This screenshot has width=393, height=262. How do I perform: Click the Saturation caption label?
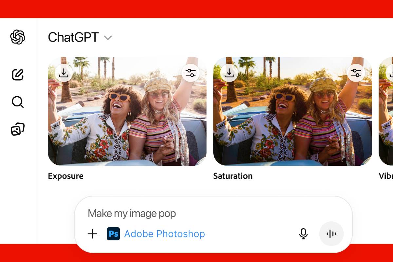pos(233,176)
